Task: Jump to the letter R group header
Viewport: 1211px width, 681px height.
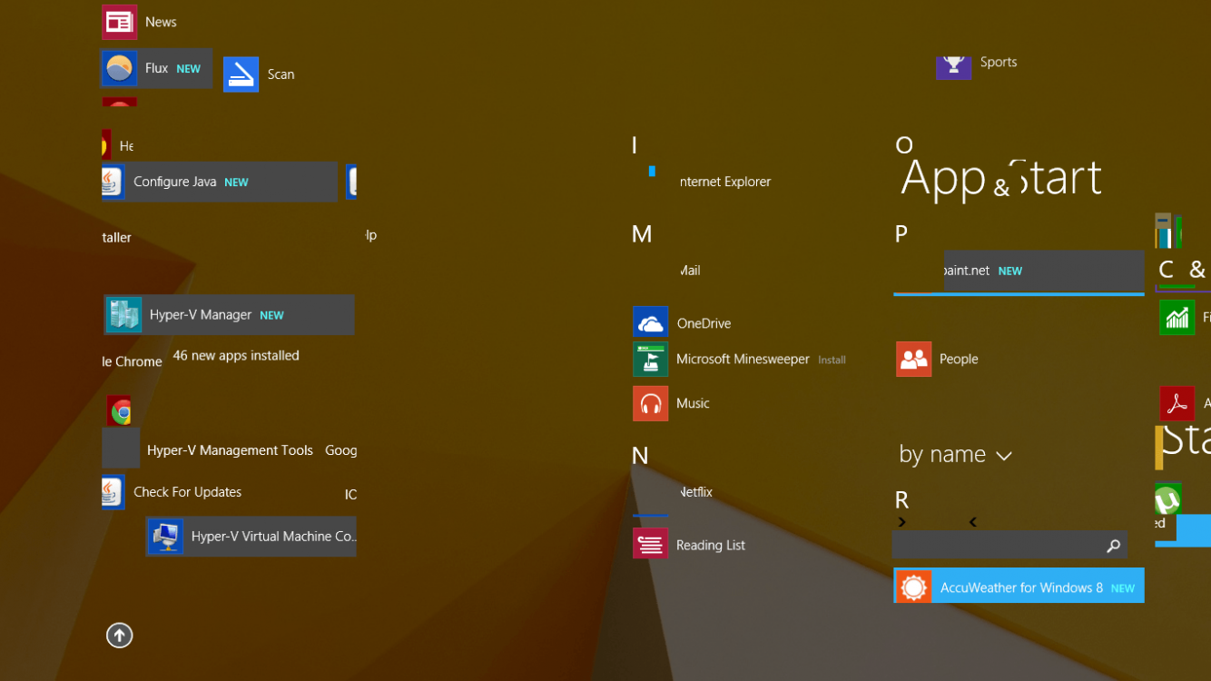Action: click(x=901, y=499)
